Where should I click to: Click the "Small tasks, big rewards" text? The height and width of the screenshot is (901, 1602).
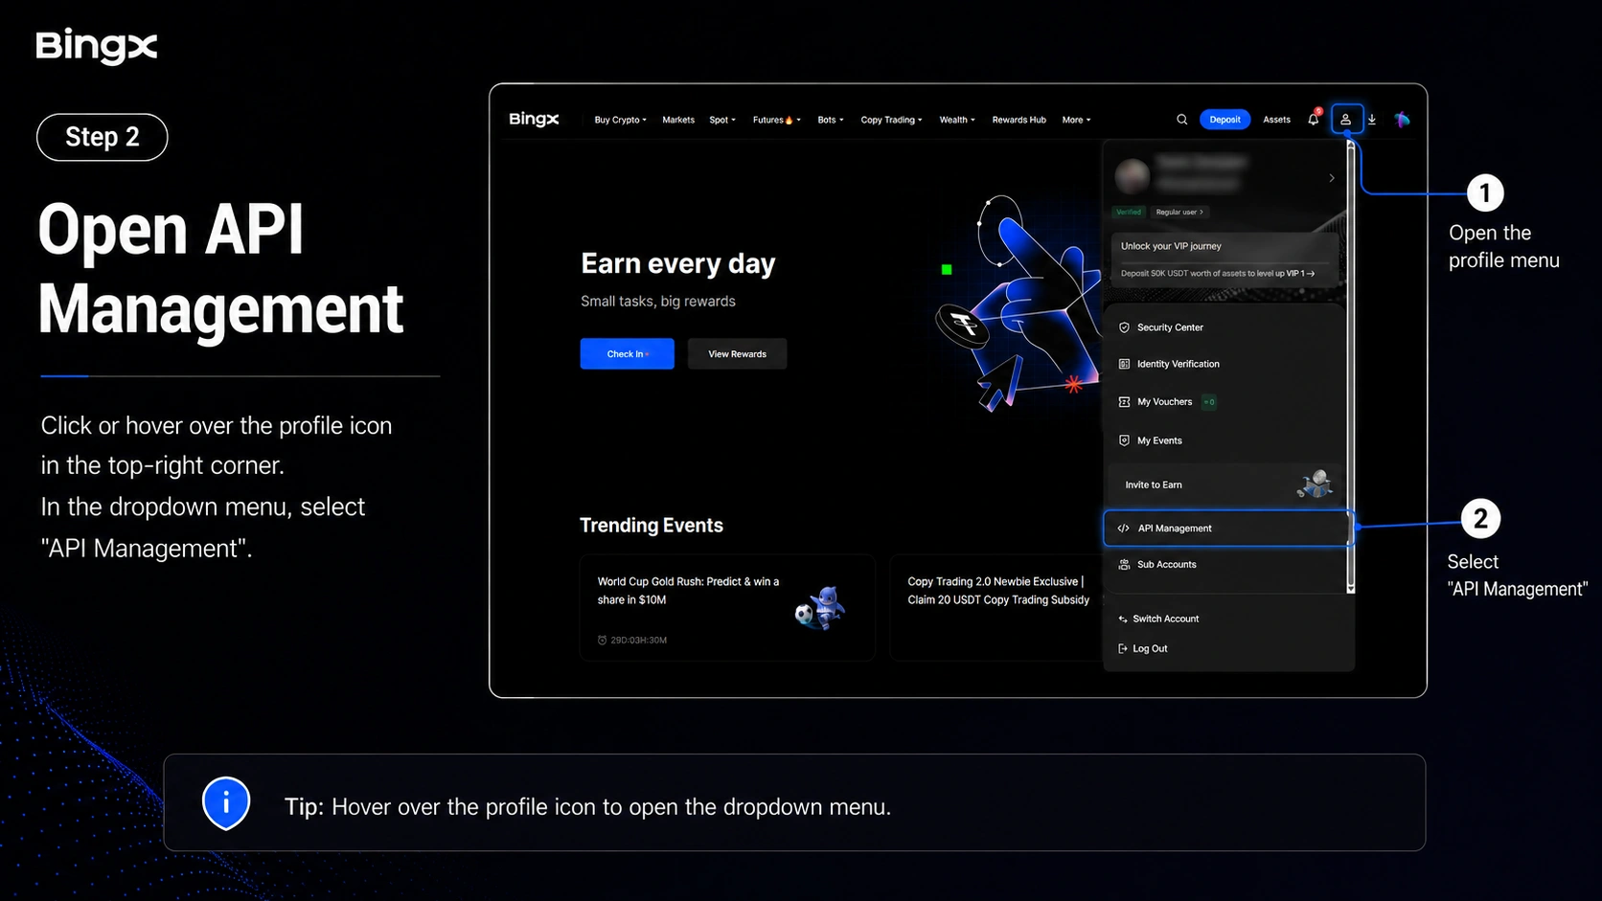658,302
